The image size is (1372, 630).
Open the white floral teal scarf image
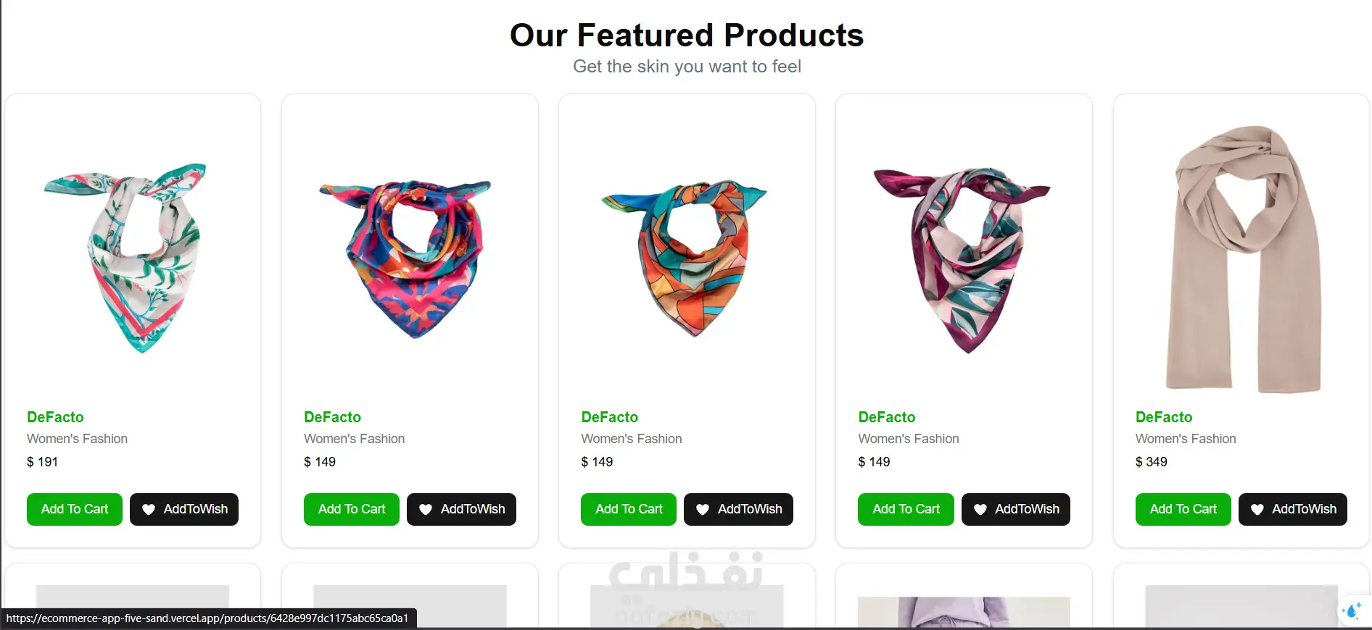126,256
